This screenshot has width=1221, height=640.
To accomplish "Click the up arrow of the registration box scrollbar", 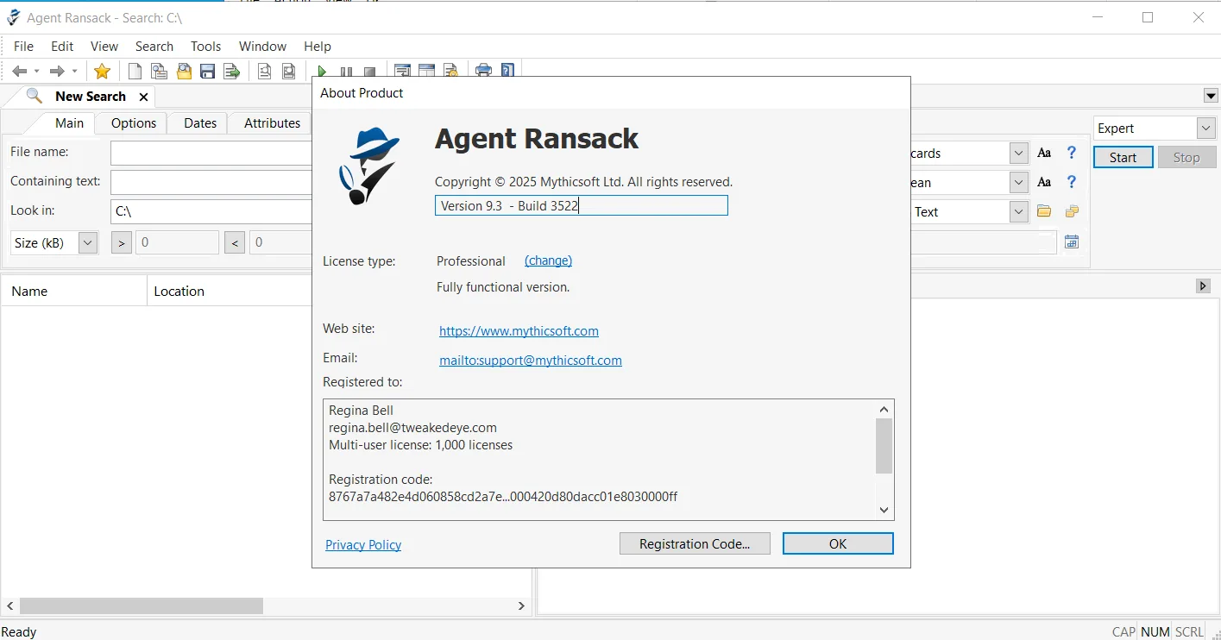I will pos(884,410).
